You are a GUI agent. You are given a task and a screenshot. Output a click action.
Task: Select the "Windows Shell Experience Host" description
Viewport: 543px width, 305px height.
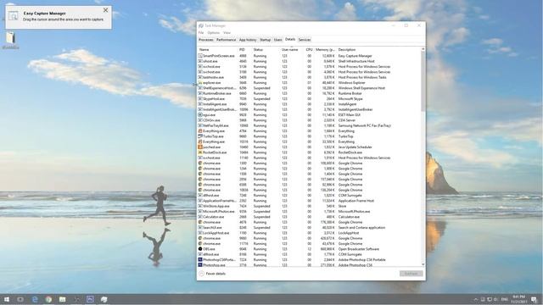tap(361, 88)
